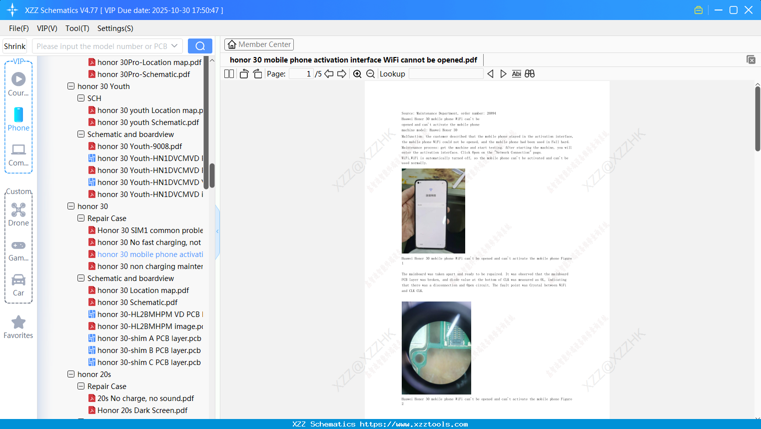Collapse the honor 20s tree node

71,374
